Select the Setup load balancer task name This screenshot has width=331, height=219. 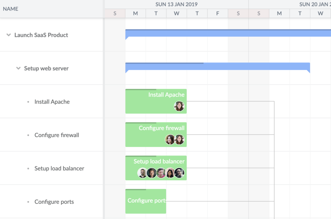click(x=59, y=168)
